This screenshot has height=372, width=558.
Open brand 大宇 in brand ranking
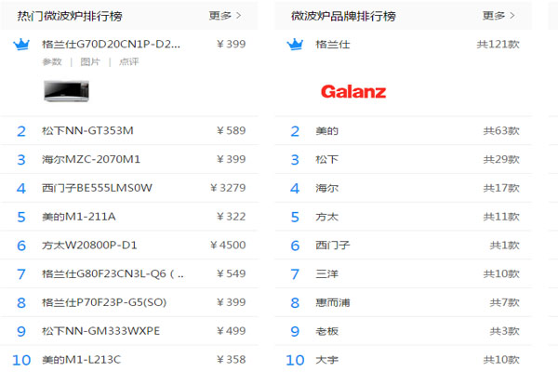(327, 360)
